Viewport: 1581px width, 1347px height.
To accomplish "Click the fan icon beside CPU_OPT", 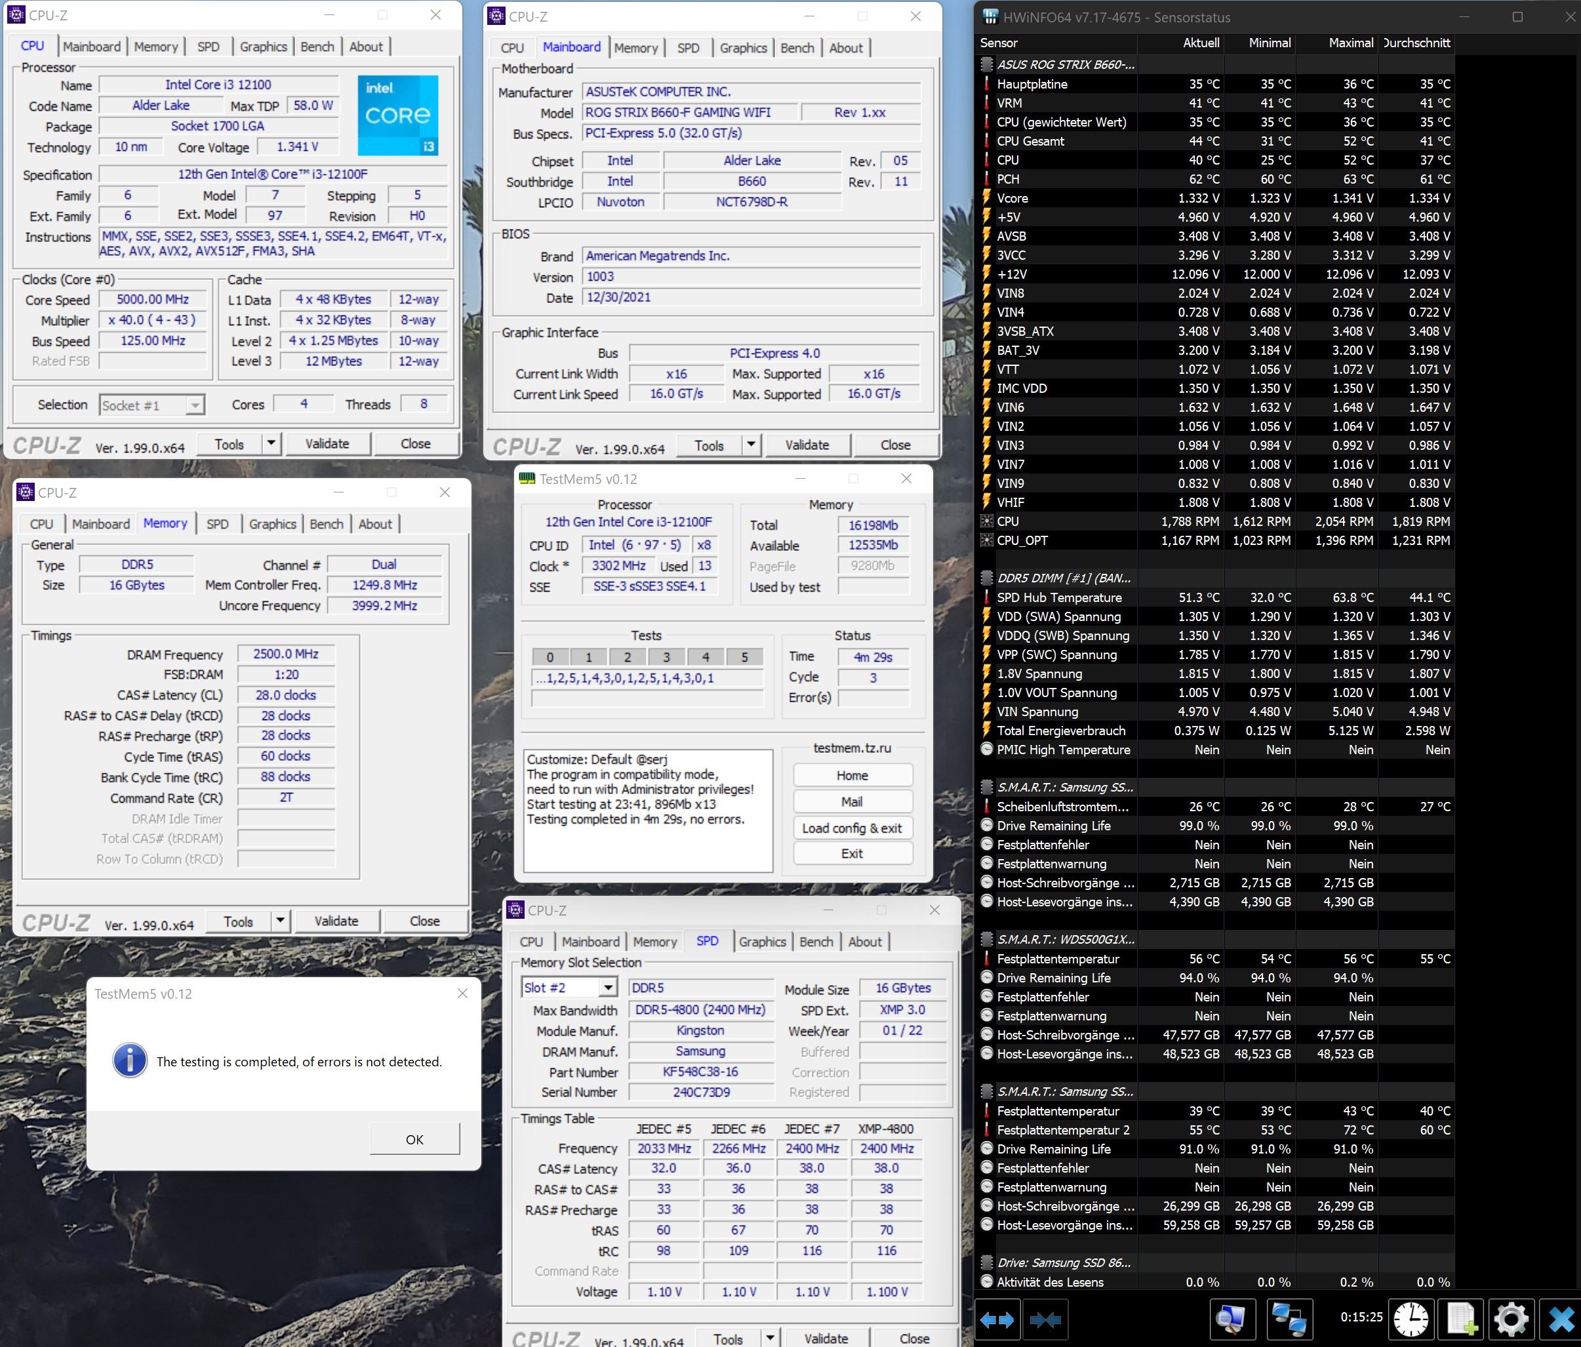I will [987, 540].
